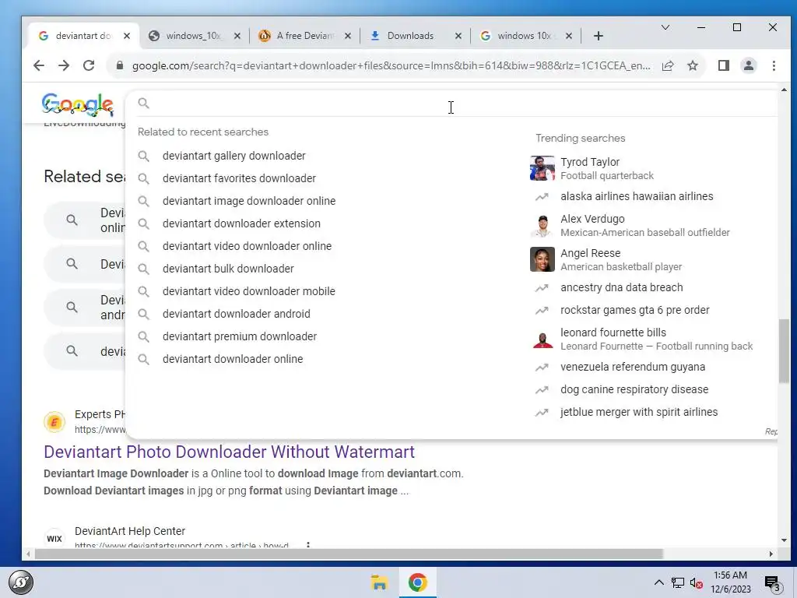Image resolution: width=797 pixels, height=598 pixels.
Task: Open the notification center icon
Action: point(773,584)
